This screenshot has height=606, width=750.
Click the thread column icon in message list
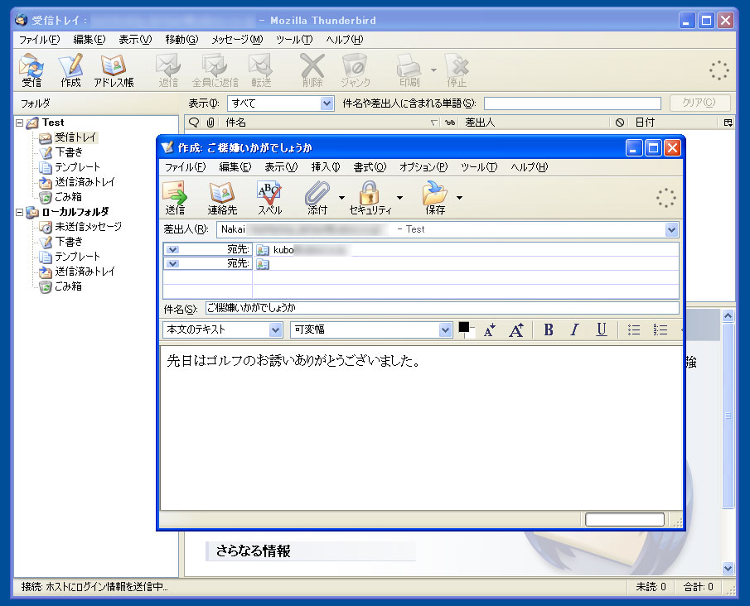point(194,123)
